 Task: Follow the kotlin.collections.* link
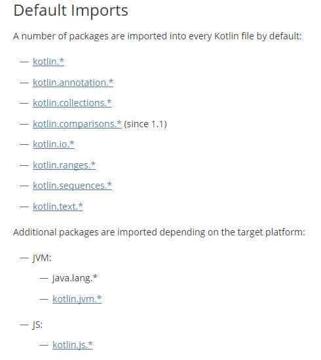[72, 103]
